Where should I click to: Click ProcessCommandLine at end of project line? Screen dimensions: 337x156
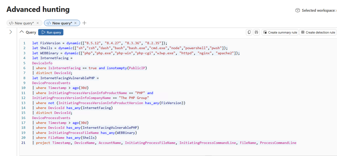[x=278, y=143]
